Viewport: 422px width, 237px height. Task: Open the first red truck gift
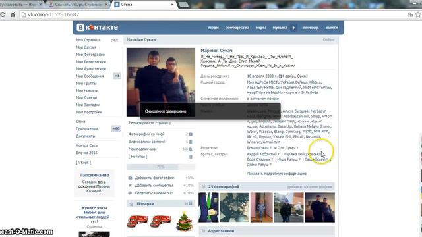pos(137,221)
